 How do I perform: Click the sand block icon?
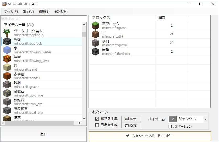(x=7, y=67)
